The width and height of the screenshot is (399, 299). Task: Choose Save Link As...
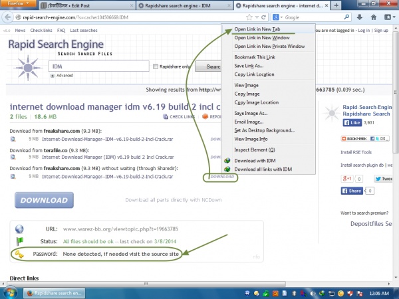click(268, 66)
